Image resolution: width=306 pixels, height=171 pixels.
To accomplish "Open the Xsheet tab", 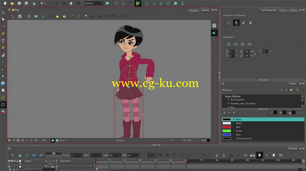I will point(293,10).
